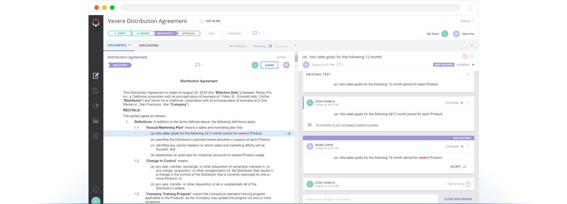
Task: Open Actions menu for Distribution Agreement document
Action: pos(283,57)
